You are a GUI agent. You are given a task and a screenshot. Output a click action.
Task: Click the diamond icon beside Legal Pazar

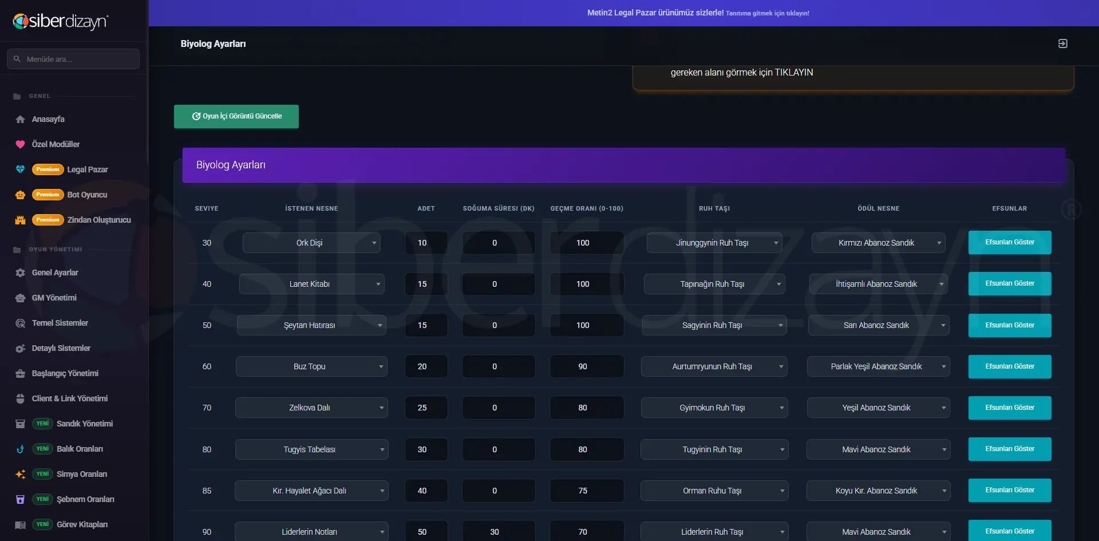(20, 169)
